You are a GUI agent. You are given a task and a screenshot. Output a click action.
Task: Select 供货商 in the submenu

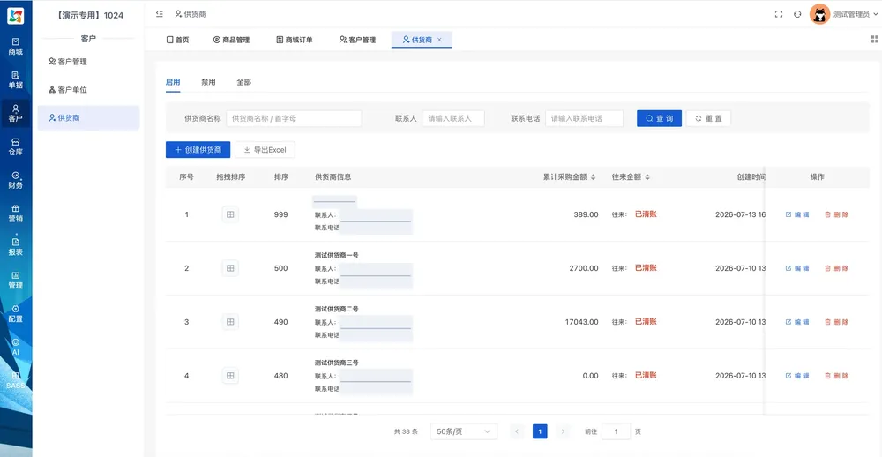pyautogui.click(x=88, y=118)
